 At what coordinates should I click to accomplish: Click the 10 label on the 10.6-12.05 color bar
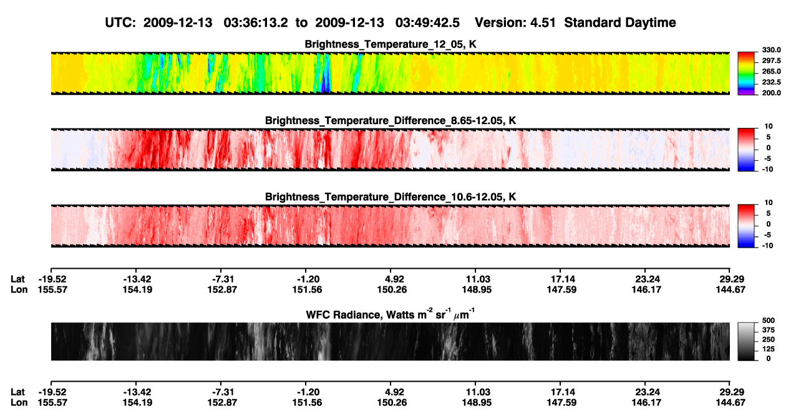pyautogui.click(x=769, y=203)
